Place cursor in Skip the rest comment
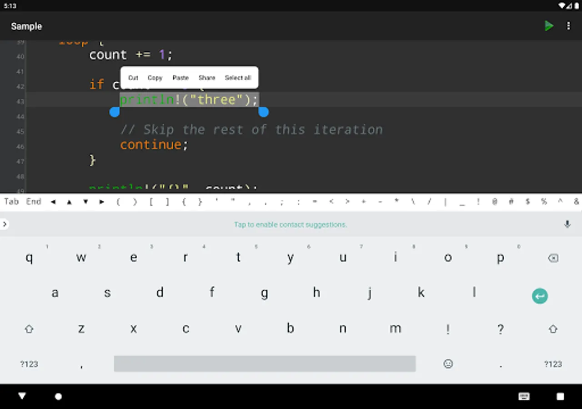This screenshot has height=409, width=582. click(x=251, y=130)
